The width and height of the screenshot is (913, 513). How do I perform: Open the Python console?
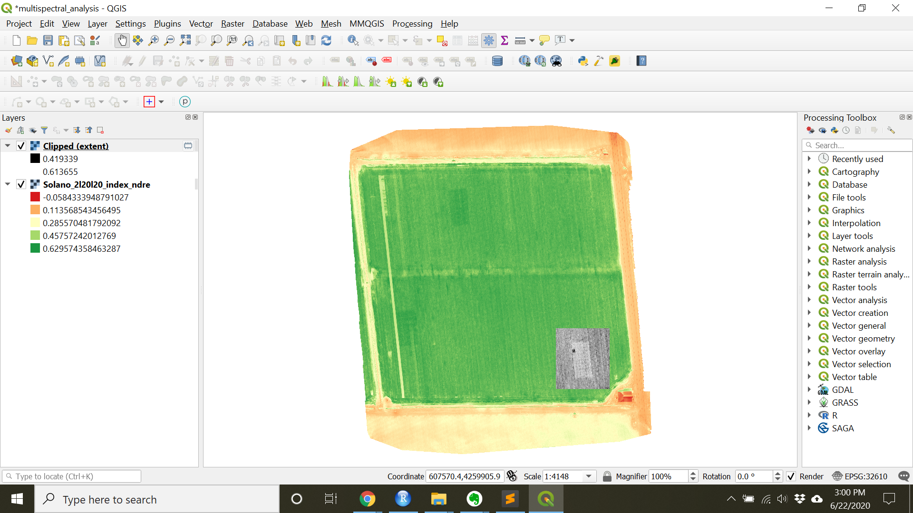point(583,61)
